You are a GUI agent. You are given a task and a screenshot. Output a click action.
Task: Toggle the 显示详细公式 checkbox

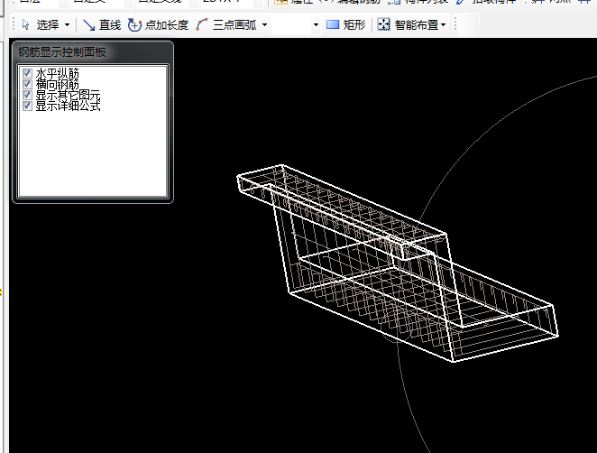[27, 106]
